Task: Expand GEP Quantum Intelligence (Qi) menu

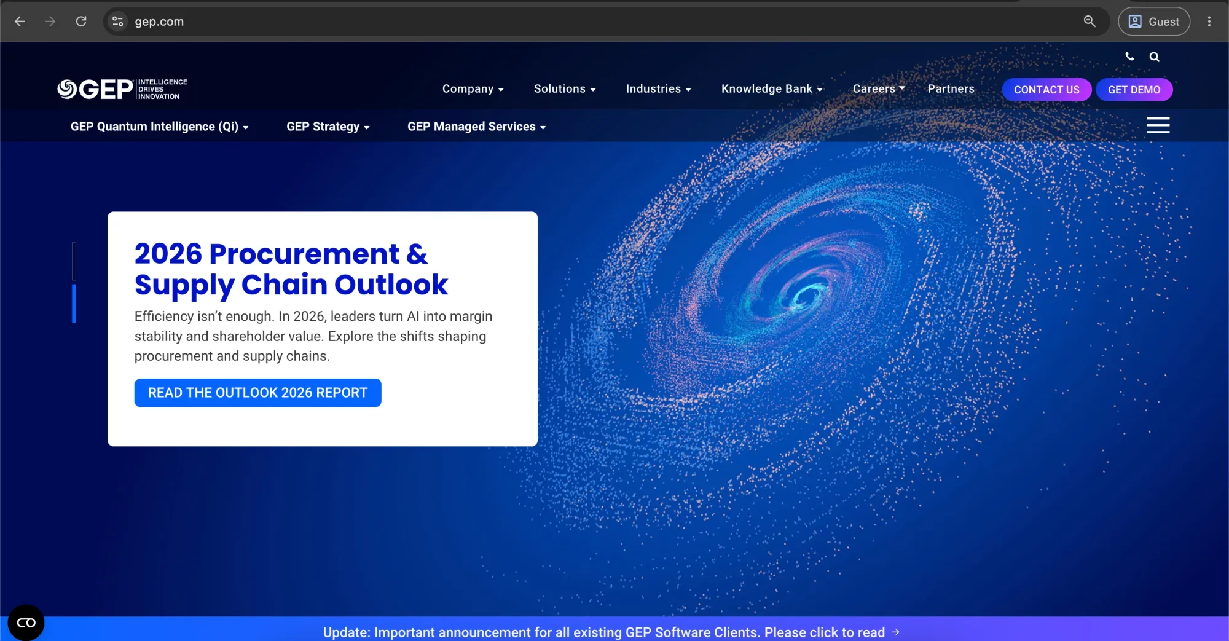Action: (160, 127)
